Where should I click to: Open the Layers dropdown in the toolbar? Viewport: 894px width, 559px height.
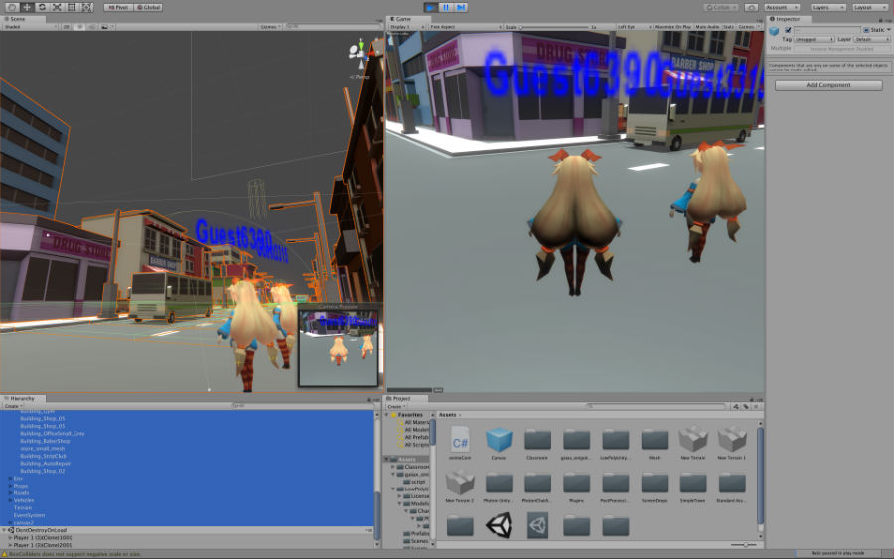(x=827, y=7)
